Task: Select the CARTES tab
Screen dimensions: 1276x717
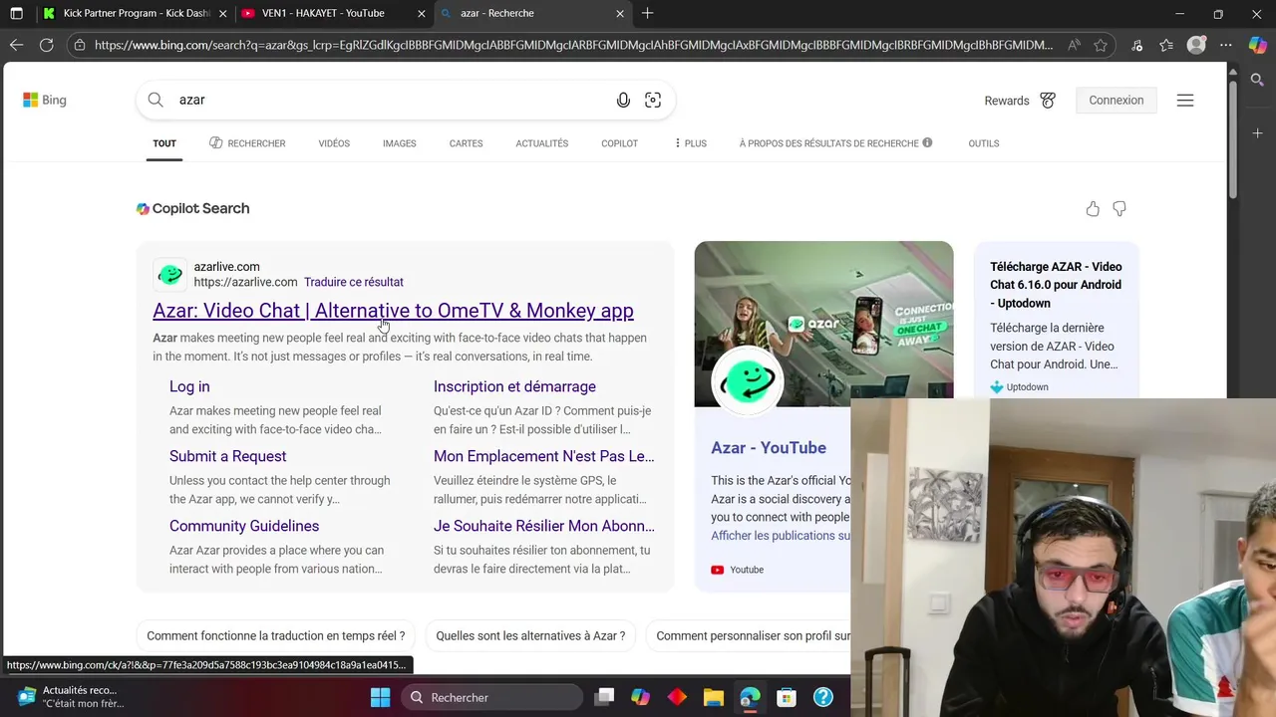Action: pyautogui.click(x=466, y=143)
